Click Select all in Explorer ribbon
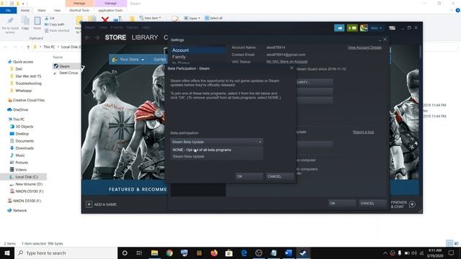This screenshot has height=259, width=461. click(x=213, y=18)
